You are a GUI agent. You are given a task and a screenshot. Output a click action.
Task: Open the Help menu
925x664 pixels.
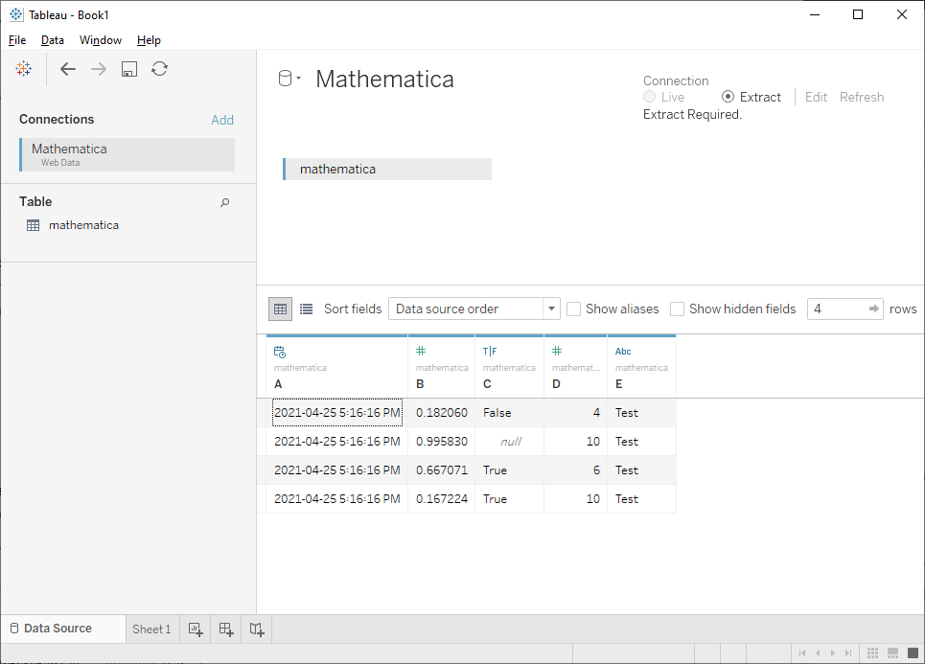point(149,40)
